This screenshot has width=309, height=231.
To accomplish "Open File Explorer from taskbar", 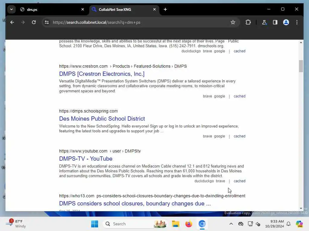I will click(175, 224).
